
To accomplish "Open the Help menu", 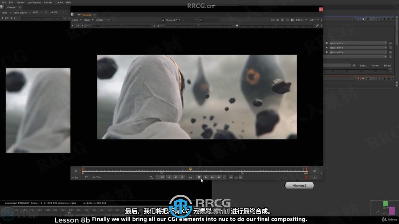I will pos(69,2).
